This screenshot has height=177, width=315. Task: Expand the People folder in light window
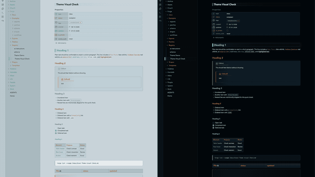9,83
